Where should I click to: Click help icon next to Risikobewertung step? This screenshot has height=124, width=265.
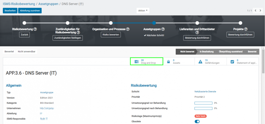click(x=35, y=29)
